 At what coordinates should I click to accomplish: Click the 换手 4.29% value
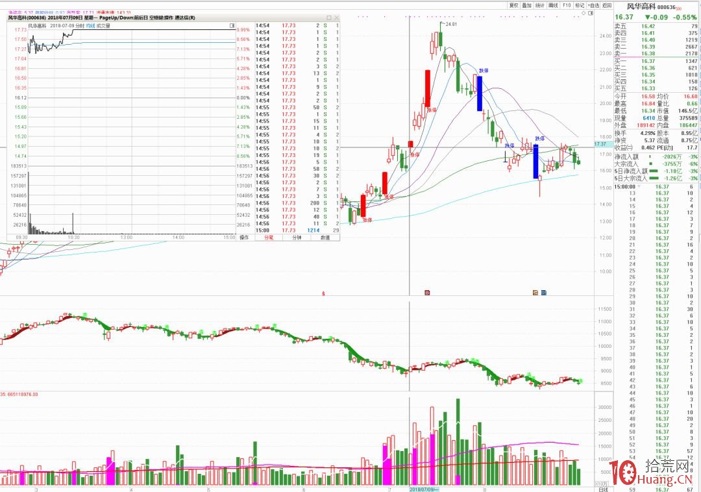[x=647, y=133]
